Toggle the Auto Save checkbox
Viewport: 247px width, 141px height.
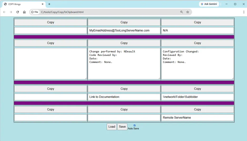(x=135, y=125)
